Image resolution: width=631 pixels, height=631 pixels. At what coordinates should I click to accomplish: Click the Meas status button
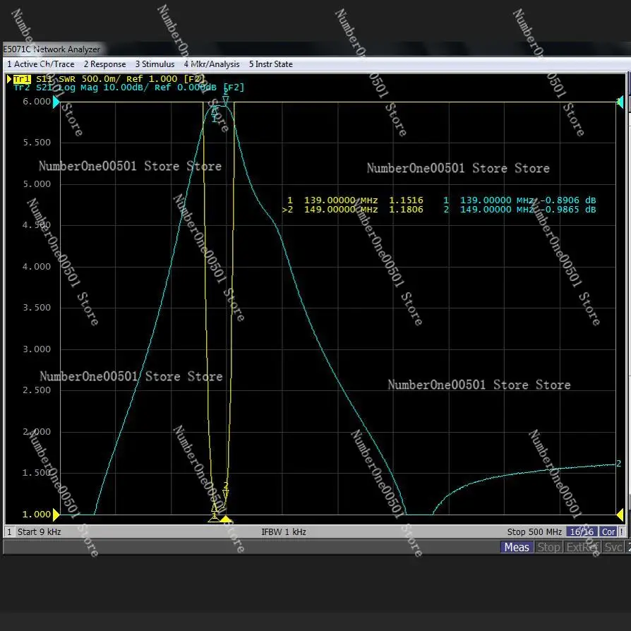pos(517,547)
